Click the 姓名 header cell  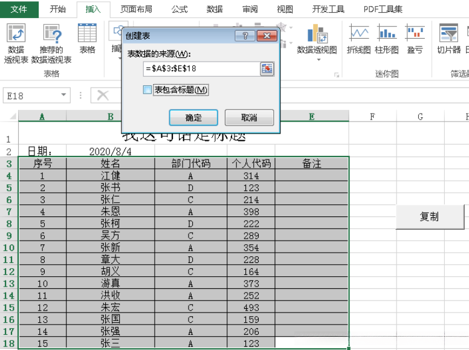(111, 164)
